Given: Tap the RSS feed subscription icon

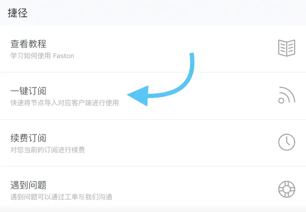Looking at the screenshot, I should pyautogui.click(x=287, y=95).
